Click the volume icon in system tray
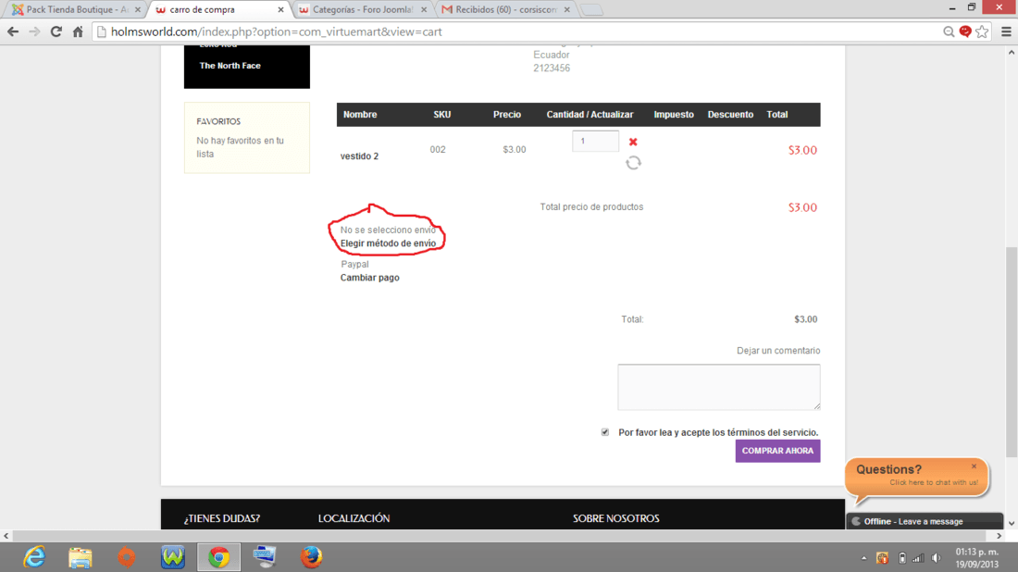This screenshot has height=572, width=1018. coord(936,558)
